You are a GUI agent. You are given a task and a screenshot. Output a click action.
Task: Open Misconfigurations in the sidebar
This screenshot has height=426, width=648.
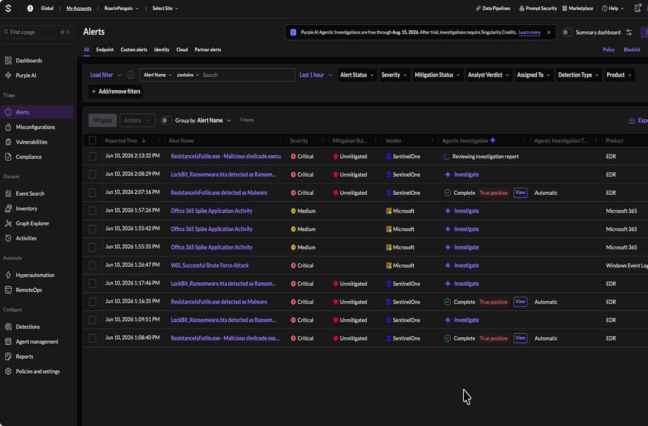[36, 127]
